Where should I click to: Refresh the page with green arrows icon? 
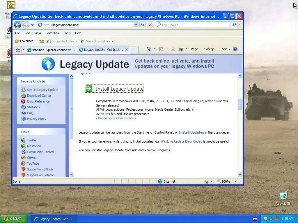point(143,25)
